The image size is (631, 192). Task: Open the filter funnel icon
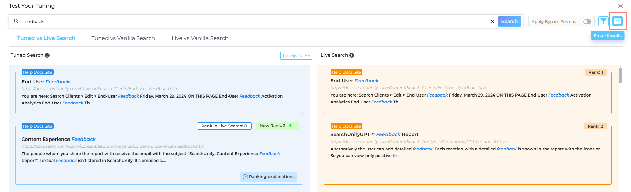(603, 21)
